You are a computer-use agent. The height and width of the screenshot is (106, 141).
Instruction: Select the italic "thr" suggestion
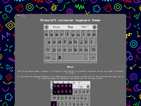(85, 27)
